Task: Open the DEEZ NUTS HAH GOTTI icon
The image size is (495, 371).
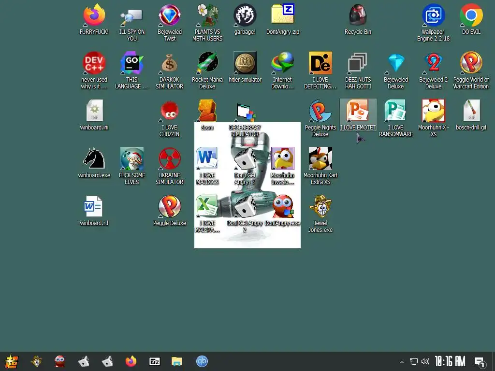Action: pyautogui.click(x=358, y=71)
